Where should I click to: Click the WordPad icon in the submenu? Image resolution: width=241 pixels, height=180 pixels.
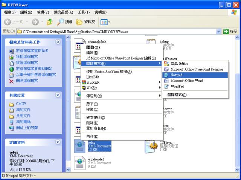[x=166, y=86]
